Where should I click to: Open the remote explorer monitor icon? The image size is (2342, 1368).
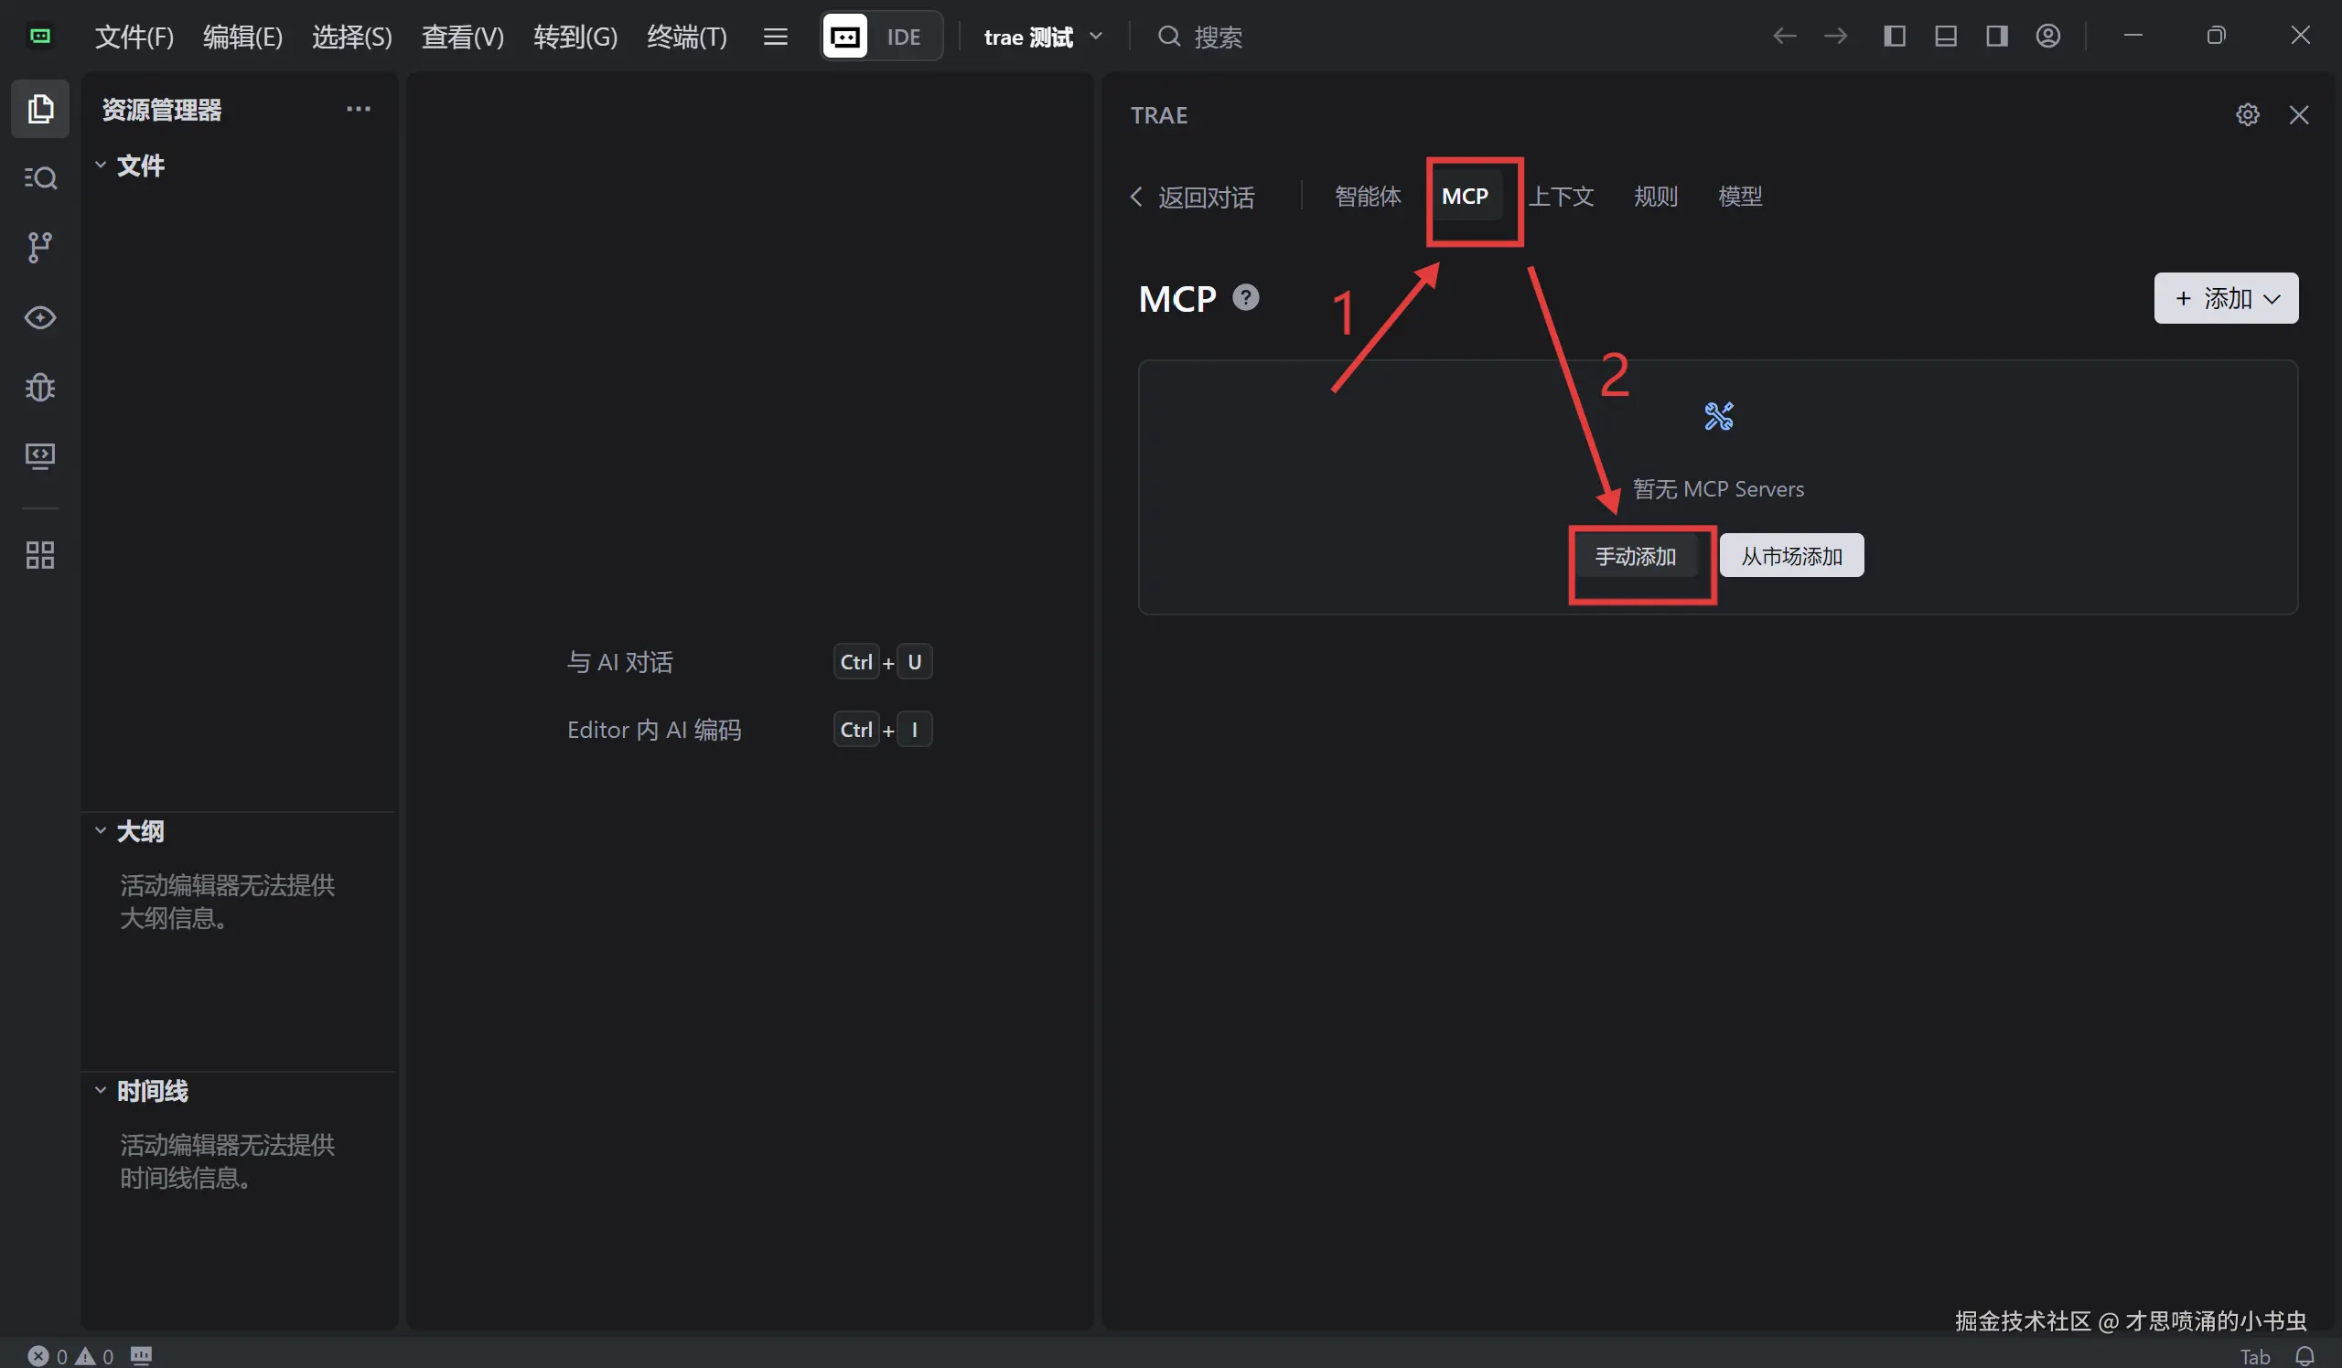(x=40, y=455)
